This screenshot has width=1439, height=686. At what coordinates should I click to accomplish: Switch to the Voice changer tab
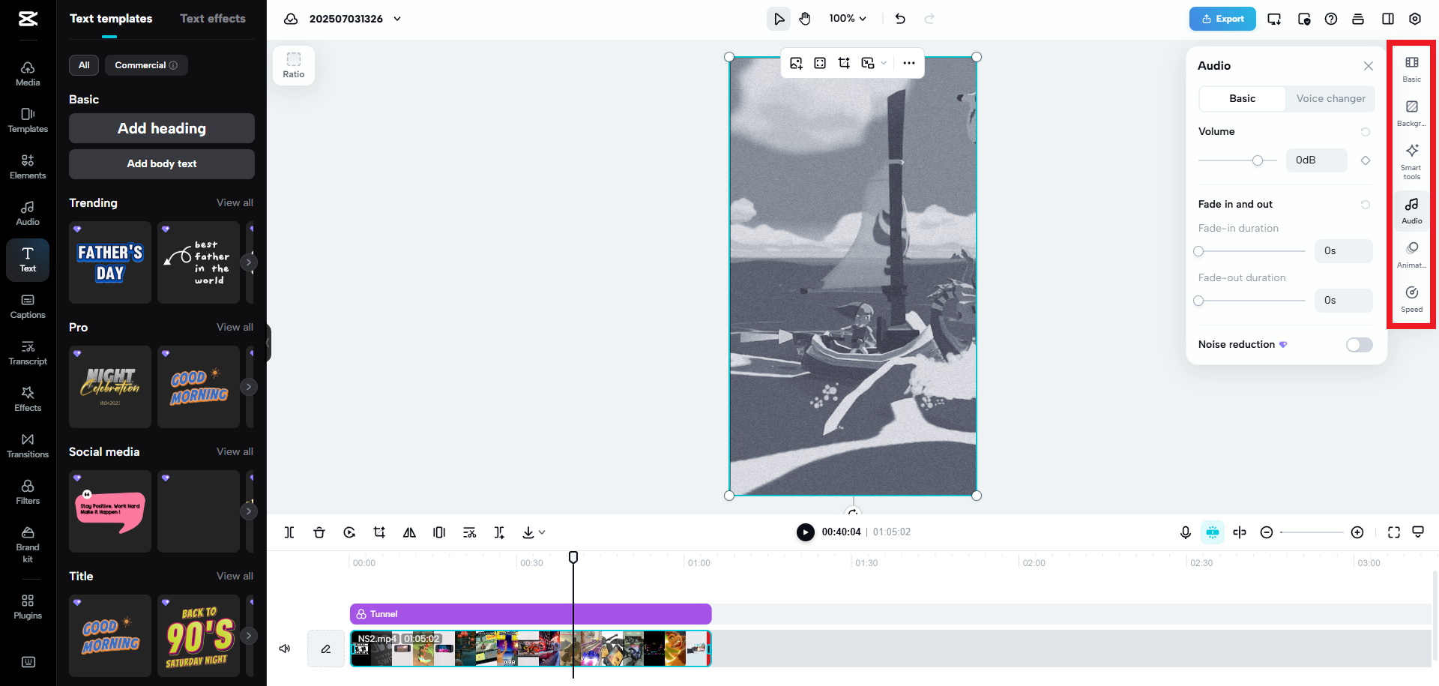1330,98
